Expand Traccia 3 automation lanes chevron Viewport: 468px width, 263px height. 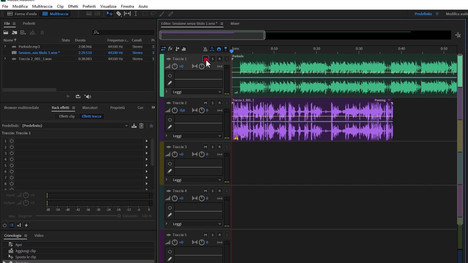167,180
